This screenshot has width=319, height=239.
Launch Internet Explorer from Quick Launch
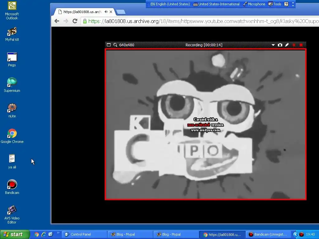(44, 234)
